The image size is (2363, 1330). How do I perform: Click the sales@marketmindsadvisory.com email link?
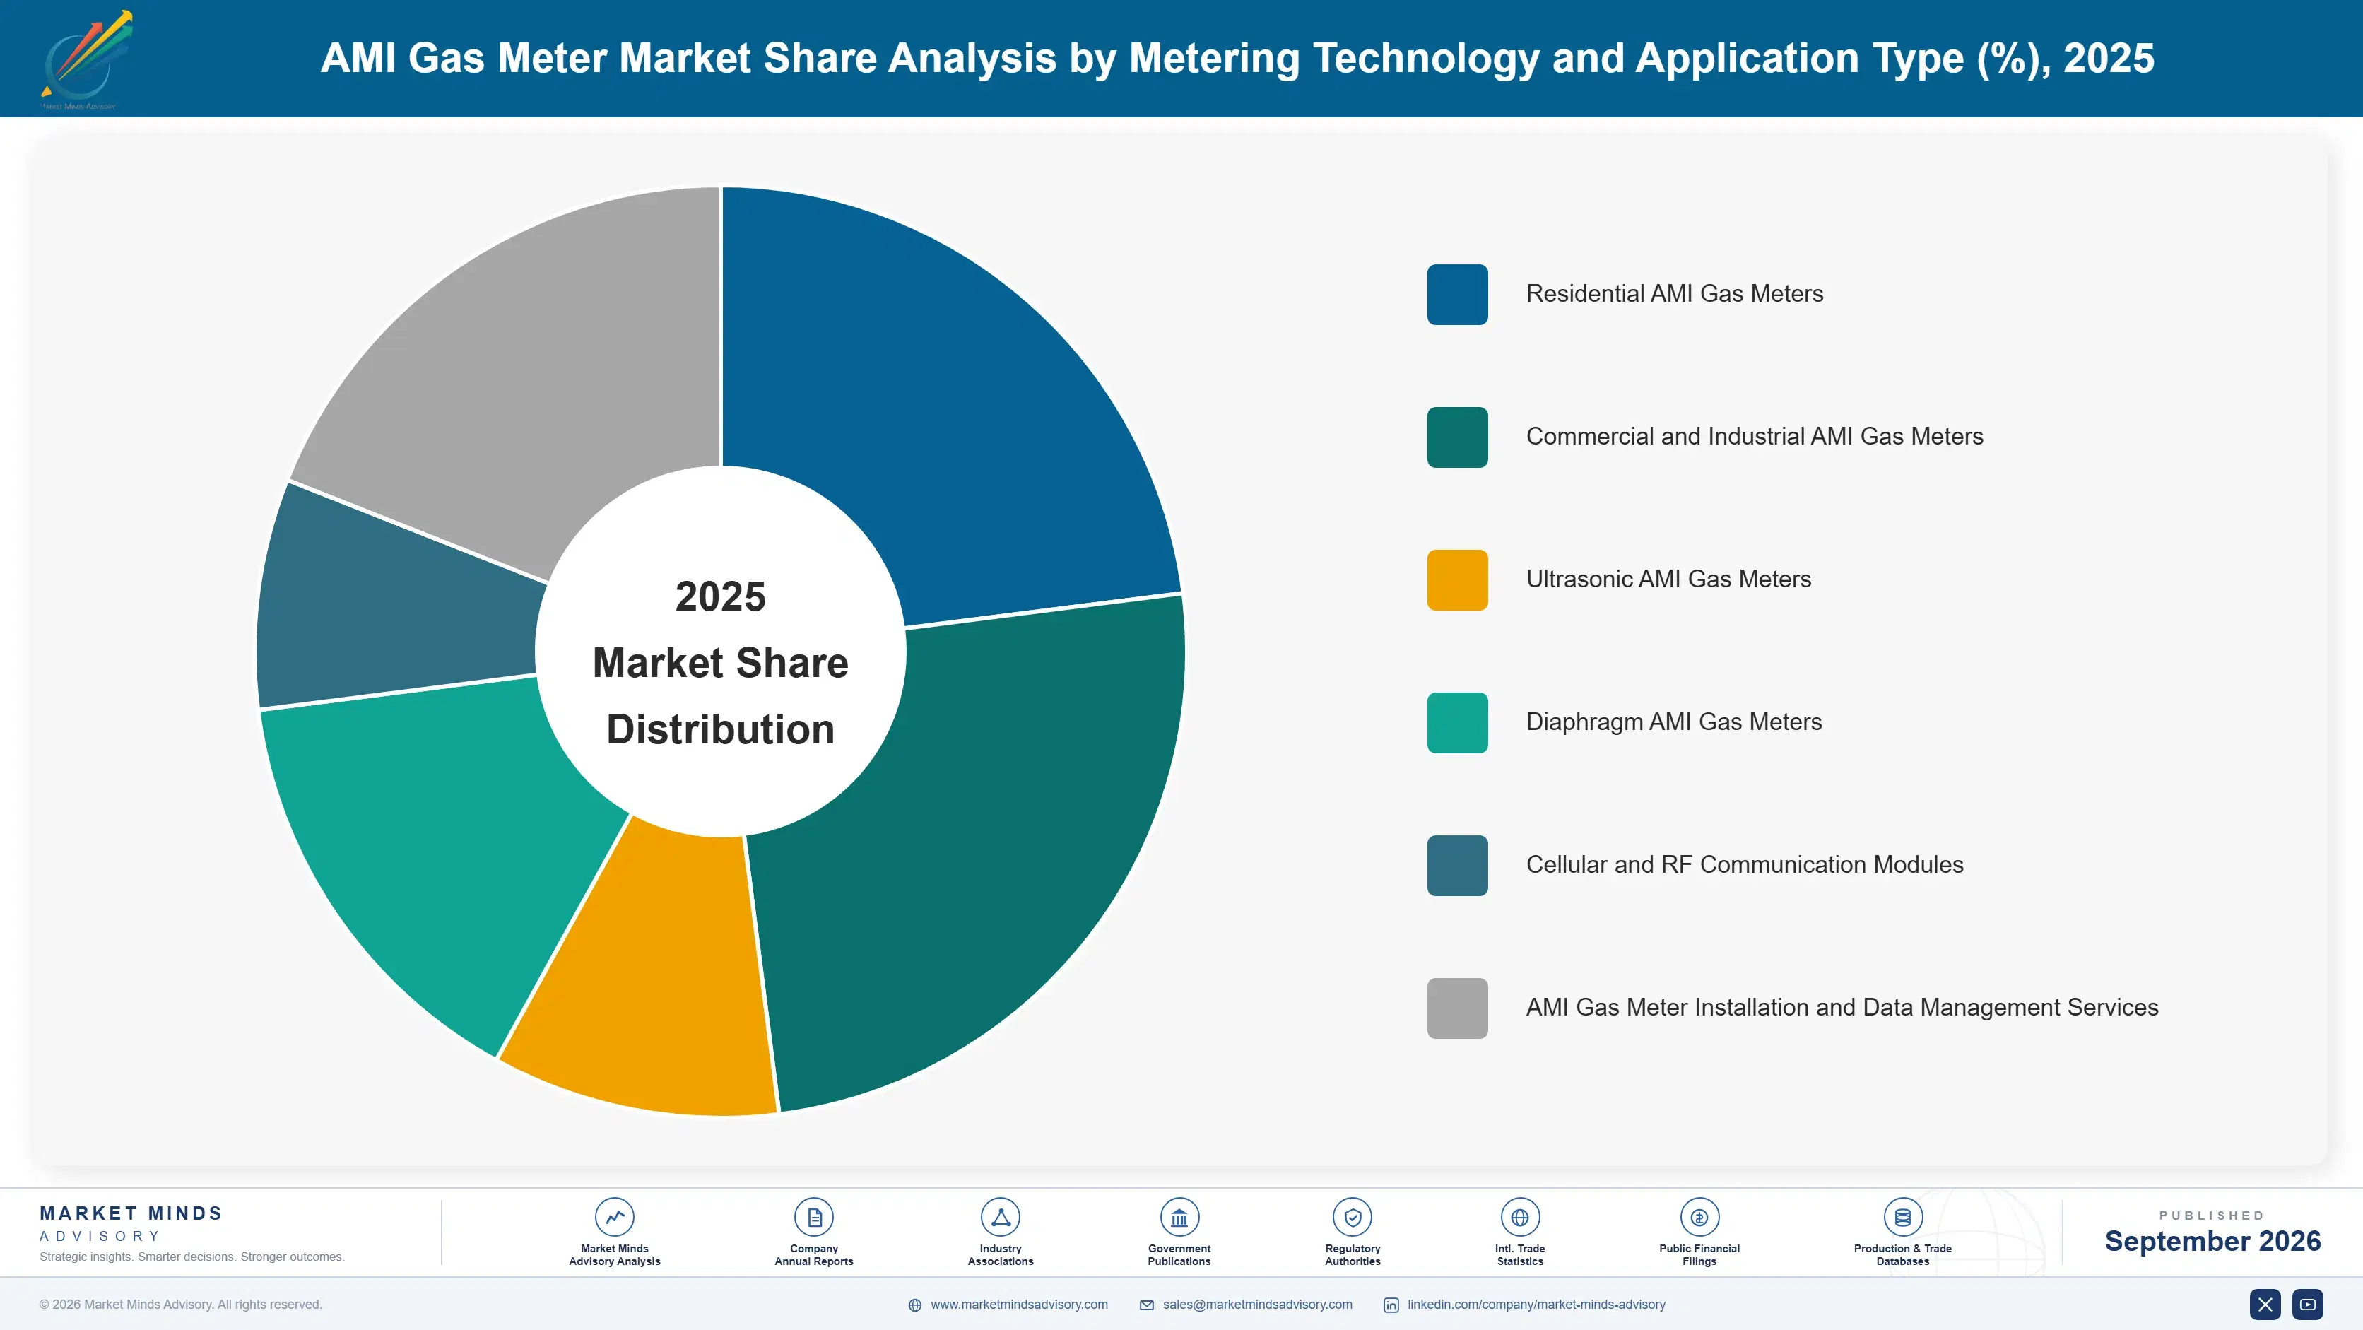click(1258, 1305)
